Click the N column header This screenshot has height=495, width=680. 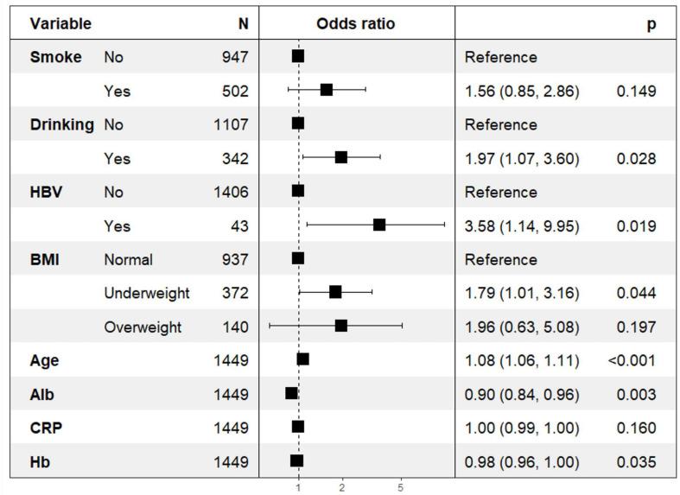[243, 23]
